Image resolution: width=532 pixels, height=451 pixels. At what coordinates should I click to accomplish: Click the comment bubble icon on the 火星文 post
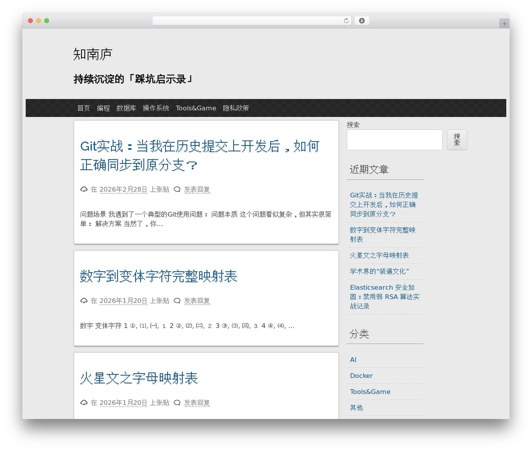point(177,403)
